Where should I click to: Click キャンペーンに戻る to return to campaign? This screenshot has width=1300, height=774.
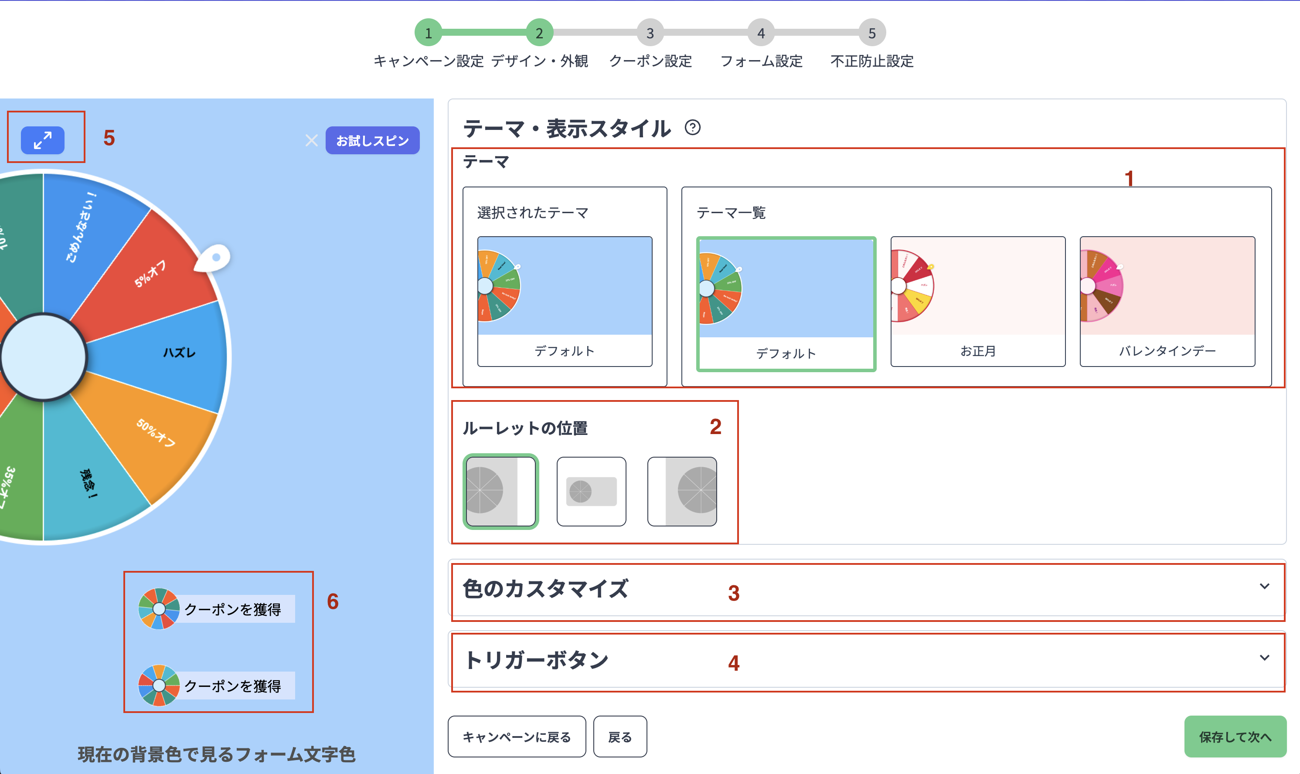[x=516, y=737]
